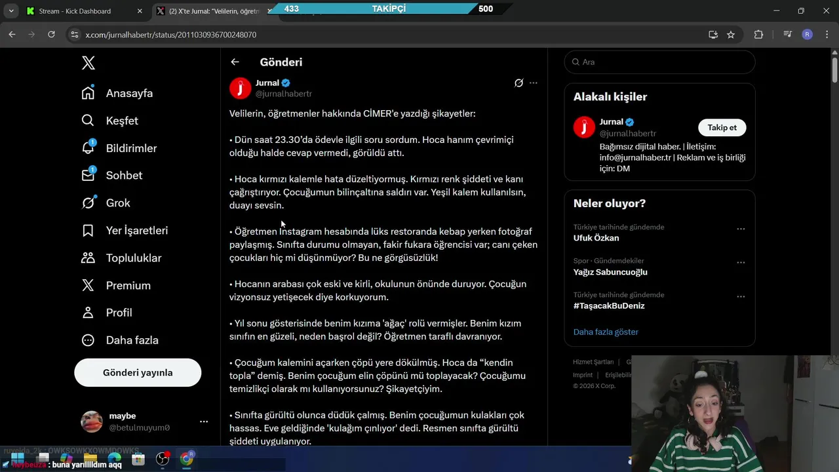Screen dimensions: 839x472
Task: Open options for #TaşacakBuDeniz trend
Action: 741,296
